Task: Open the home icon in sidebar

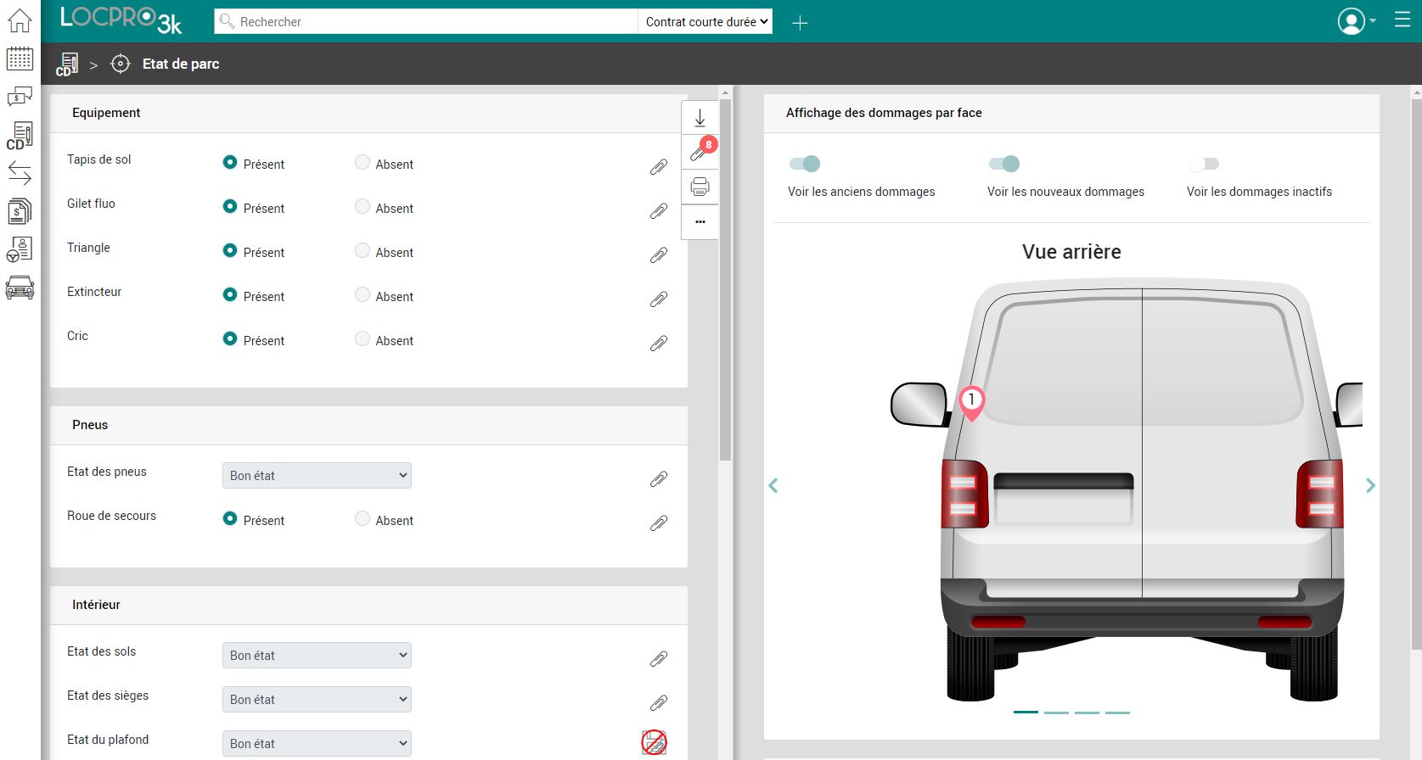Action: [x=20, y=20]
